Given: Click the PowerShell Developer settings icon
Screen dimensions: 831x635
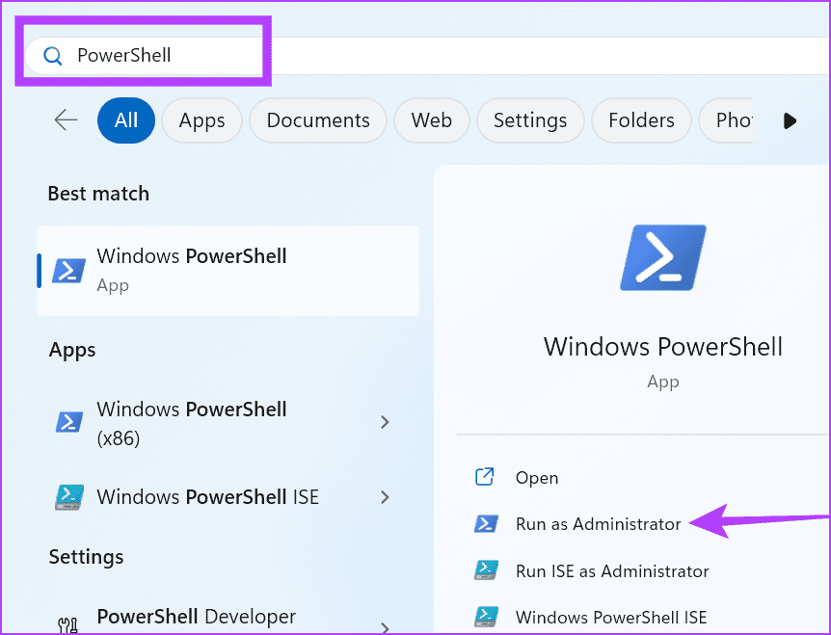Looking at the screenshot, I should [67, 624].
